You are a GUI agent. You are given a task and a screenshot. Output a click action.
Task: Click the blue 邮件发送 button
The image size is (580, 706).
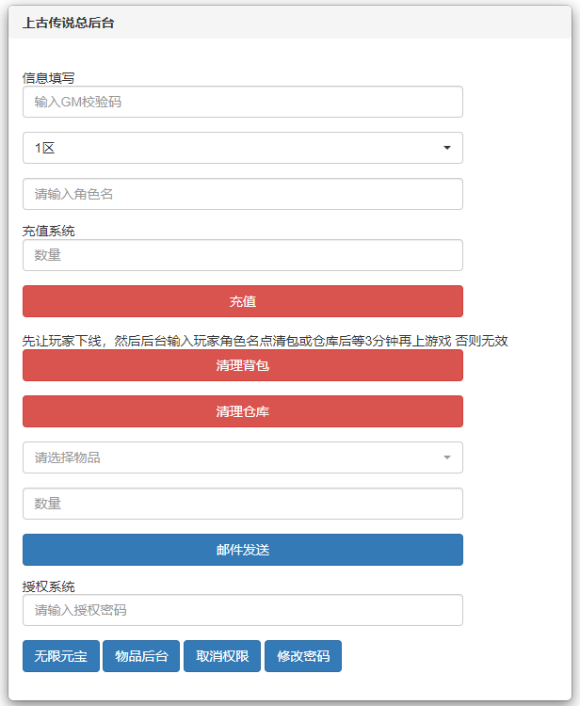[x=243, y=550]
